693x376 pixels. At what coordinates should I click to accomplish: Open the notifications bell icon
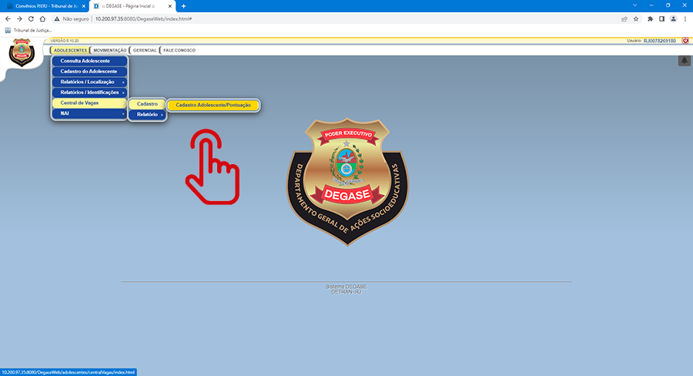point(684,61)
